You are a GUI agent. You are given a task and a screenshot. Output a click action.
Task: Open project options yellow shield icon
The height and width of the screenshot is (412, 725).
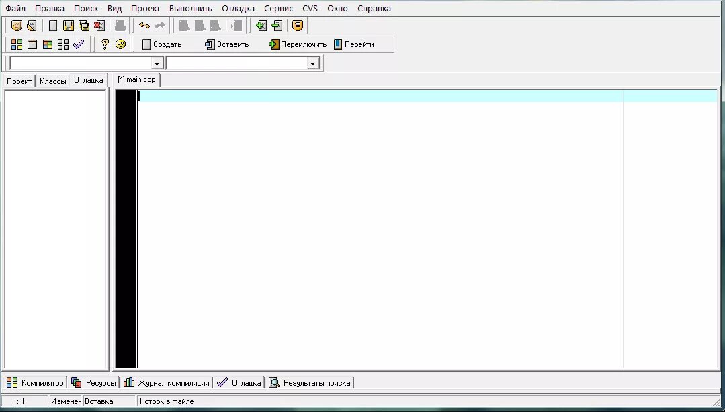click(298, 26)
